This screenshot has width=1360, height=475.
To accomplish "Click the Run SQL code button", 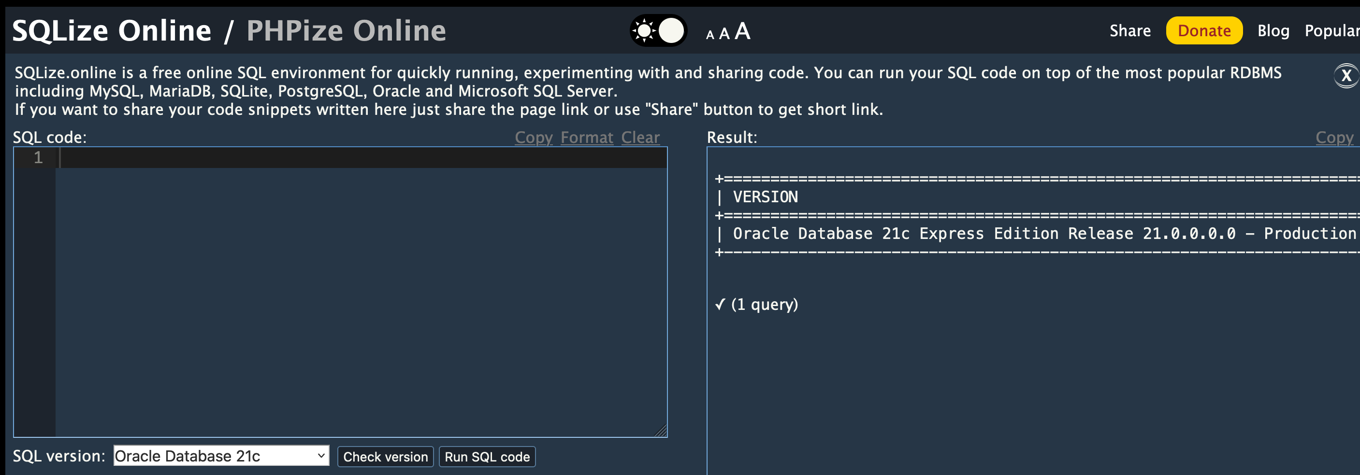I will [x=487, y=457].
